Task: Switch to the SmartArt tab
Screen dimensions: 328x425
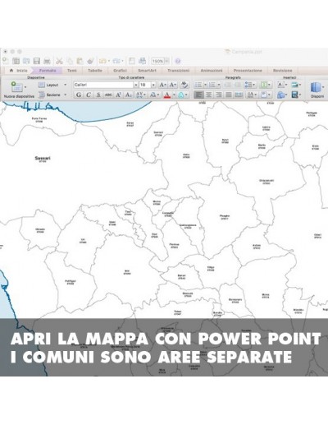Action: (147, 71)
